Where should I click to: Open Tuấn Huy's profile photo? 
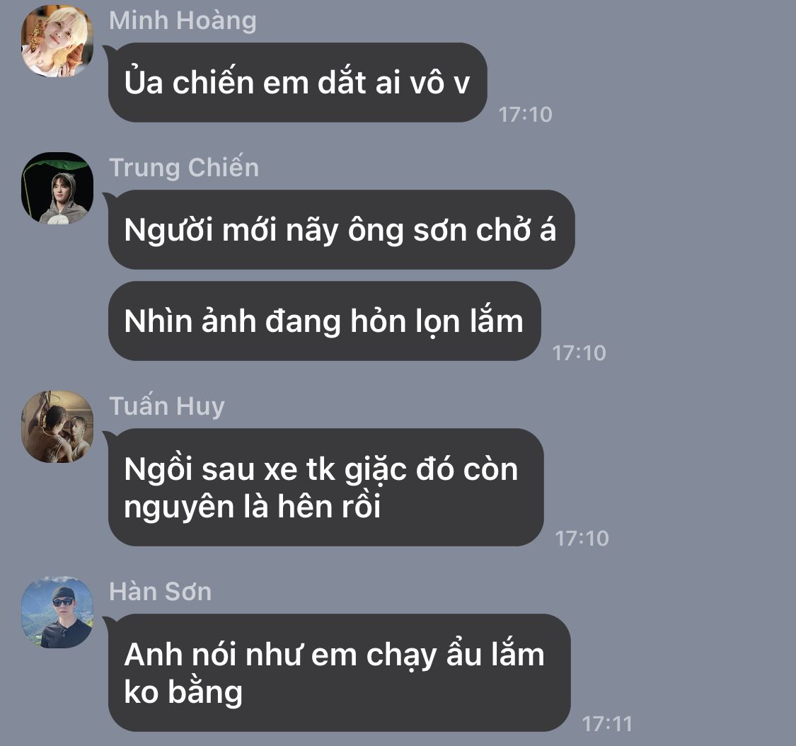pyautogui.click(x=57, y=427)
